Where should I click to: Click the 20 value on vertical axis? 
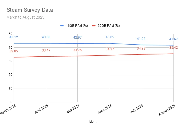[10, 75]
